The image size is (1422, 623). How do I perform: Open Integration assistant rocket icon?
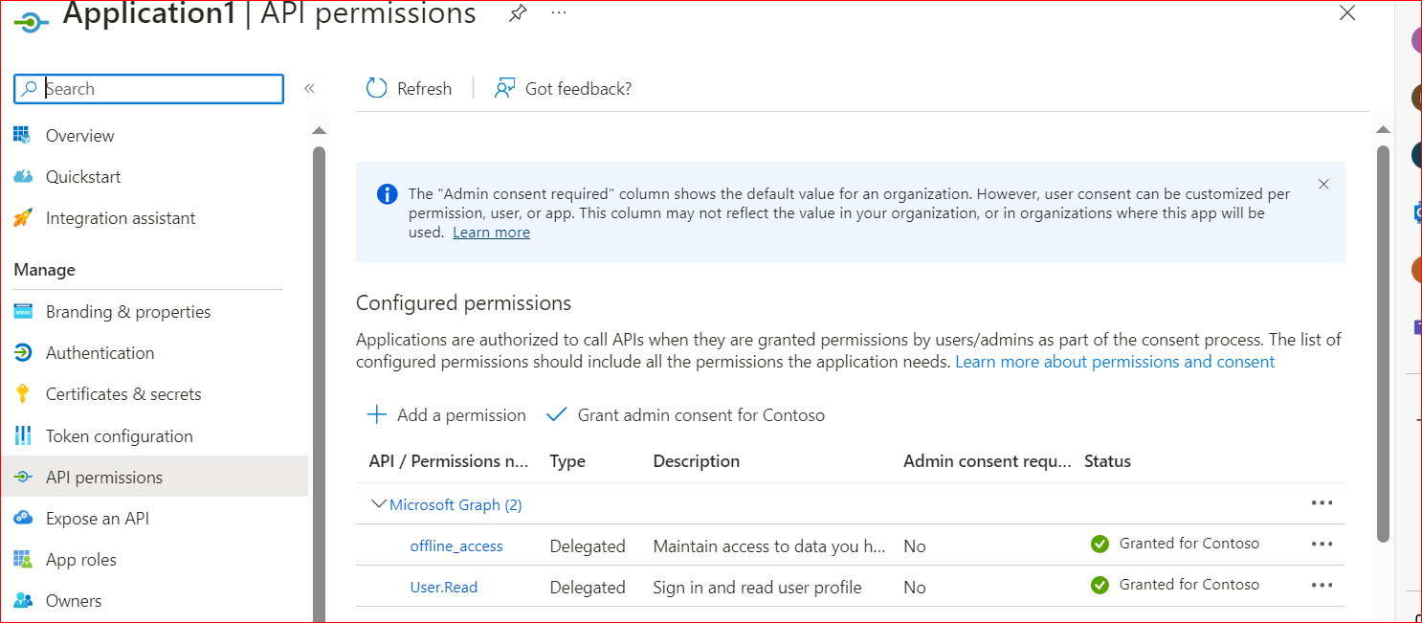pos(23,218)
